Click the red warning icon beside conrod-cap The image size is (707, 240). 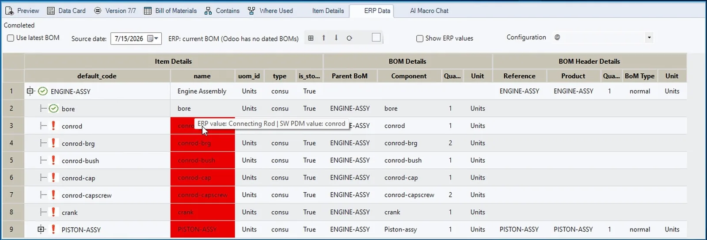pyautogui.click(x=53, y=177)
